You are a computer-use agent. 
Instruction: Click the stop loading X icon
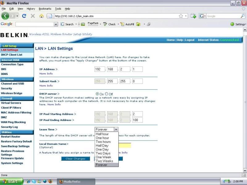pos(33,16)
